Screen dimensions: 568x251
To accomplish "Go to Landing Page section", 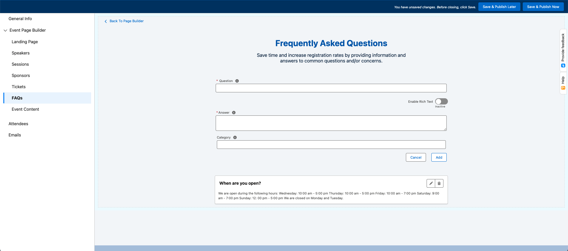I will [25, 42].
